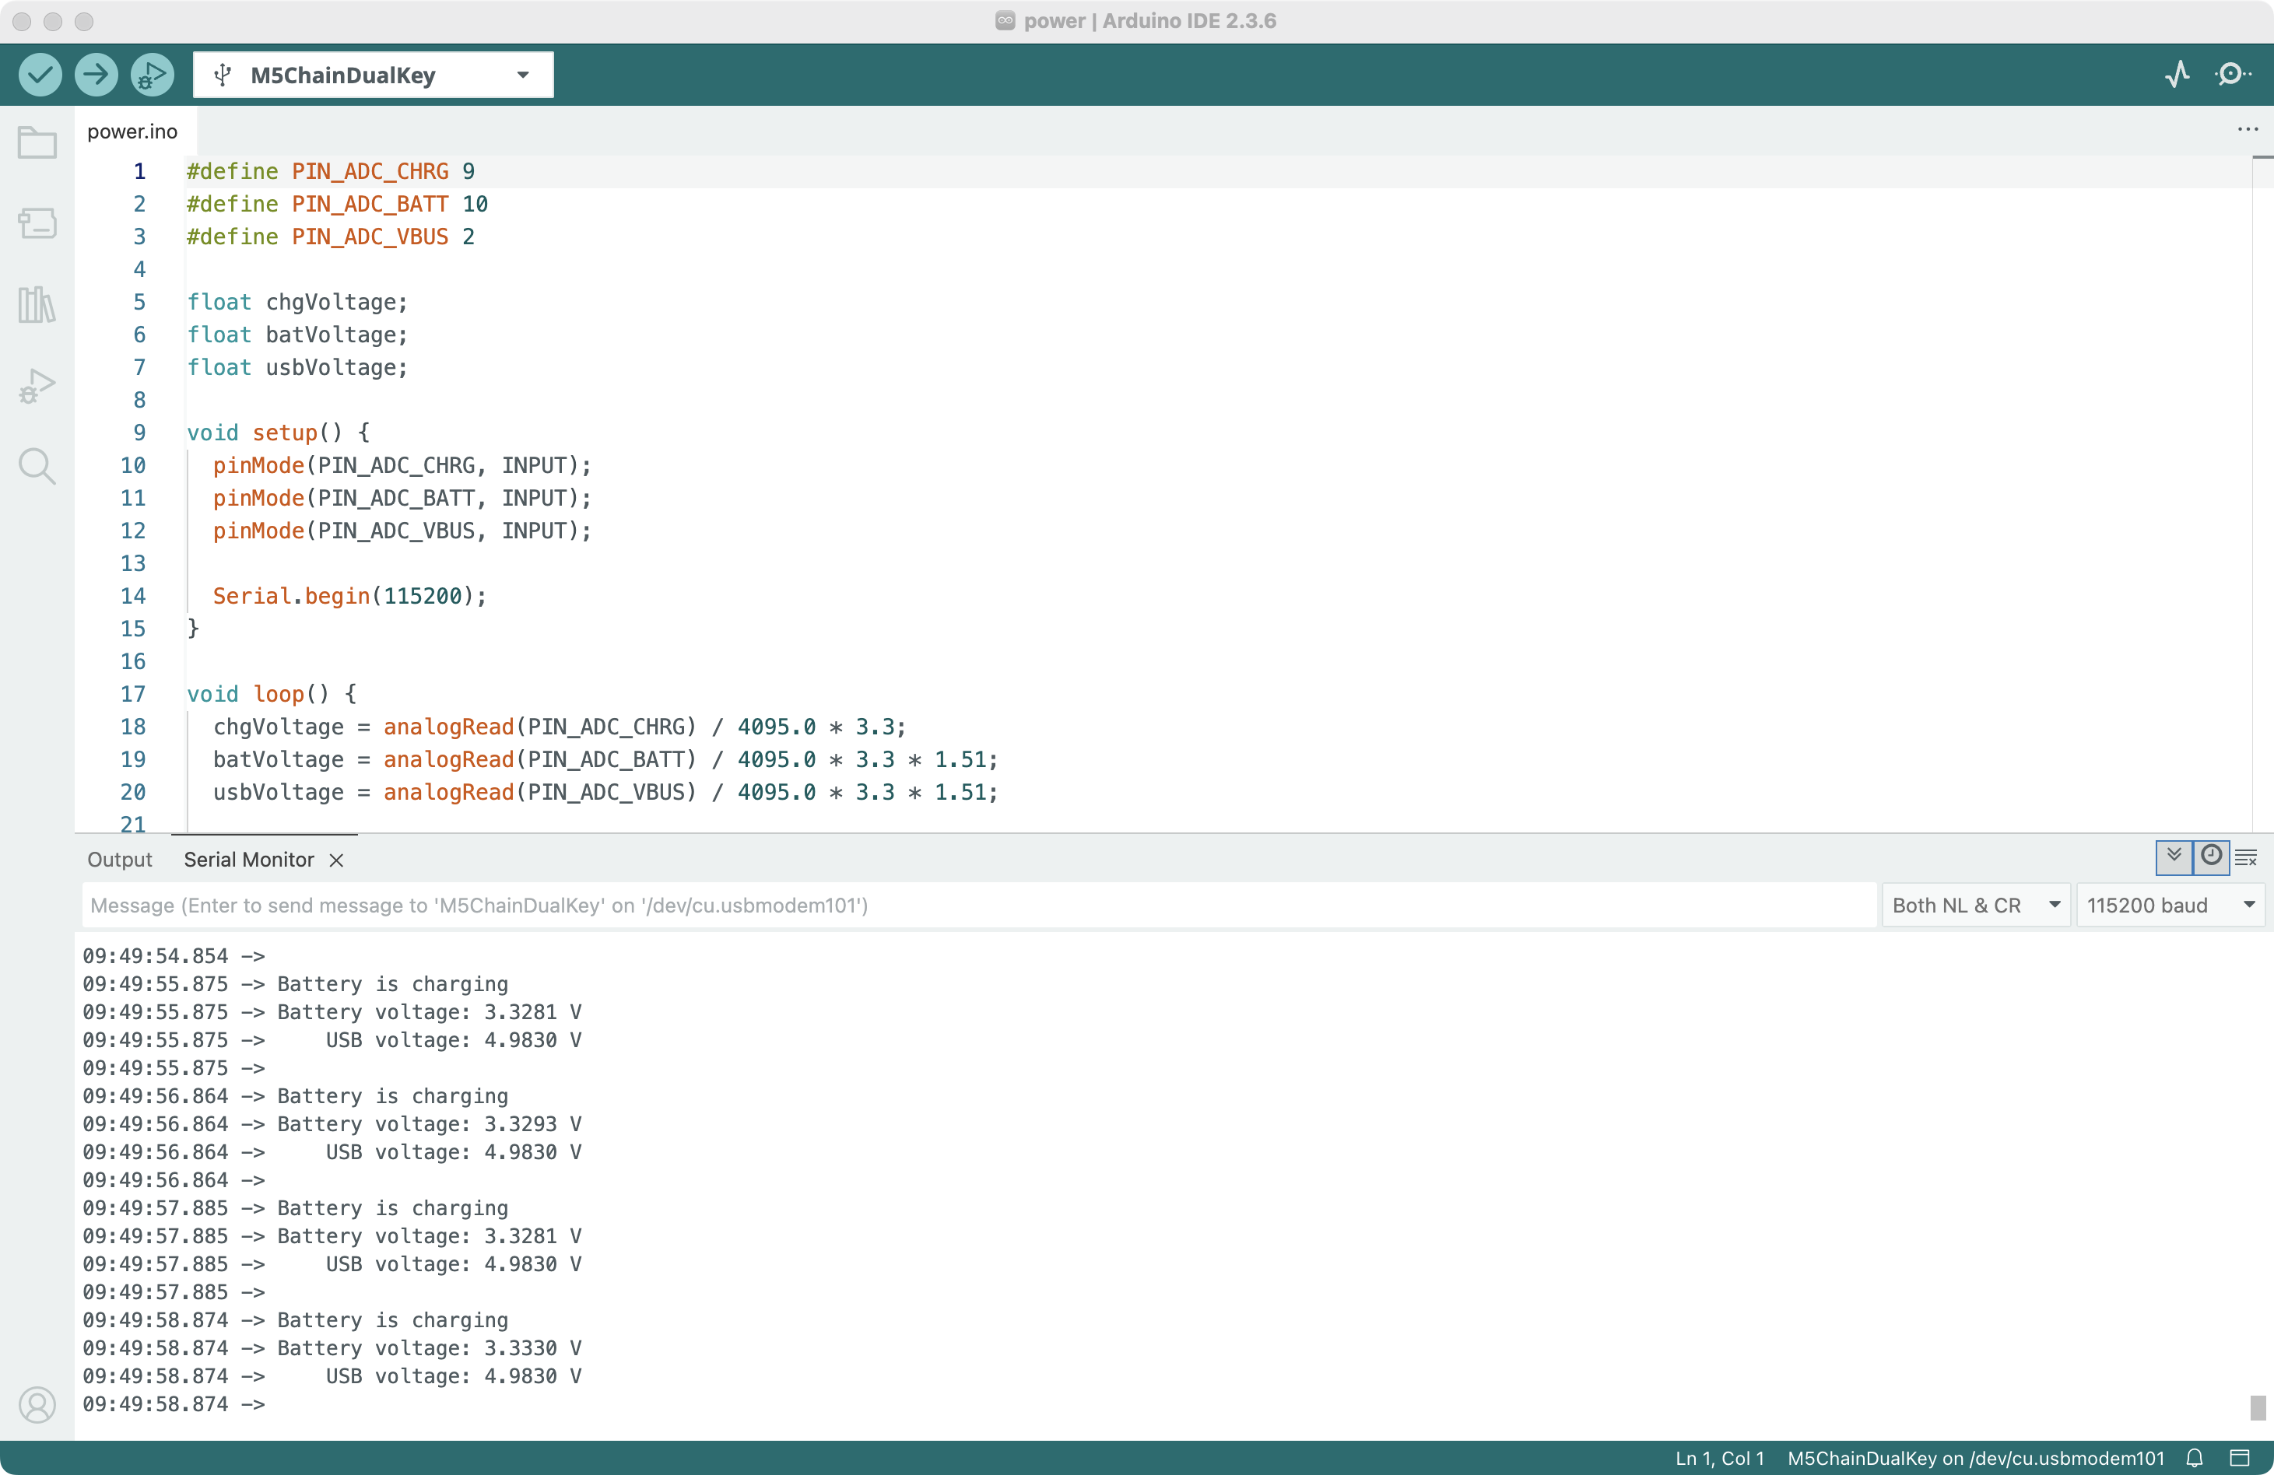Toggle timestamp display clock button
The height and width of the screenshot is (1475, 2274).
[x=2211, y=856]
